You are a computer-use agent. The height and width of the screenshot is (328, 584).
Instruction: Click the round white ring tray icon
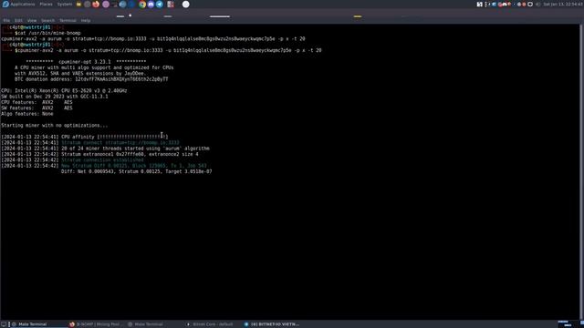(x=530, y=5)
